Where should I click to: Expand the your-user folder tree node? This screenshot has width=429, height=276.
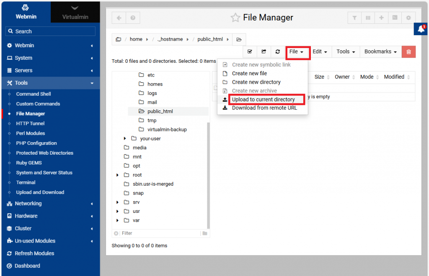(125, 138)
